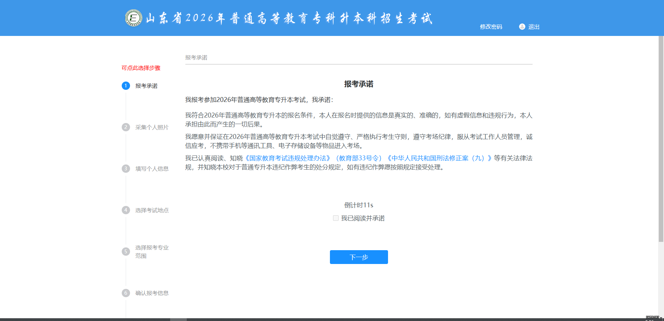Screen dimensions: 664x321
Task: Select step 6 circle icon
Action: pos(126,293)
